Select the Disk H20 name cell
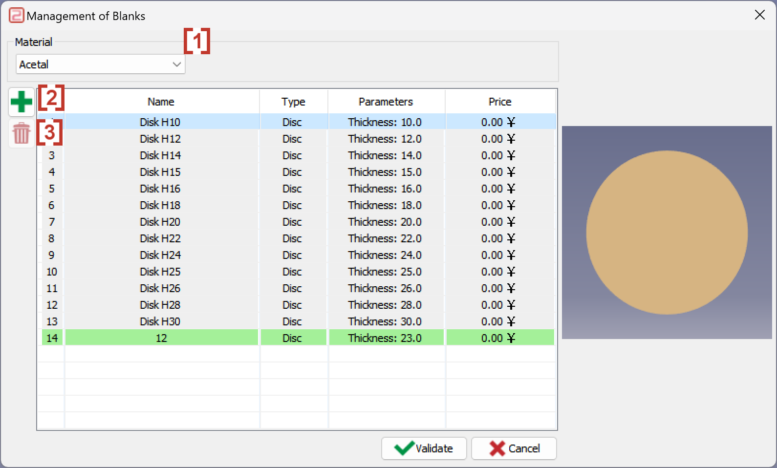The image size is (777, 468). (x=161, y=222)
